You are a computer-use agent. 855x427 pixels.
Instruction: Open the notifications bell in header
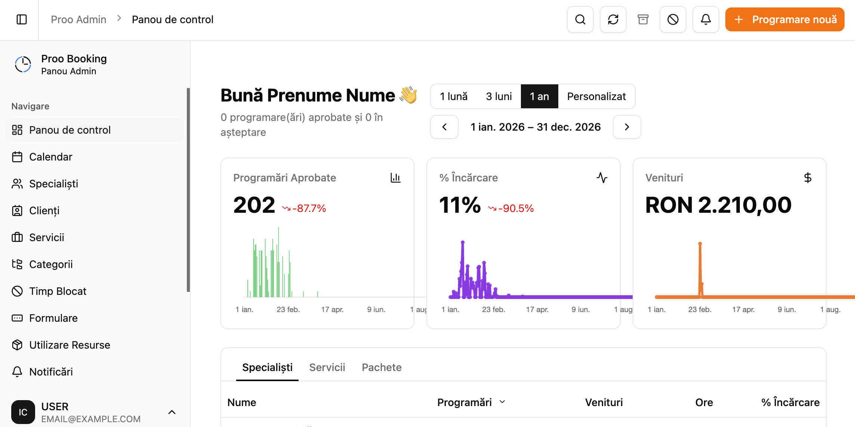click(x=706, y=19)
